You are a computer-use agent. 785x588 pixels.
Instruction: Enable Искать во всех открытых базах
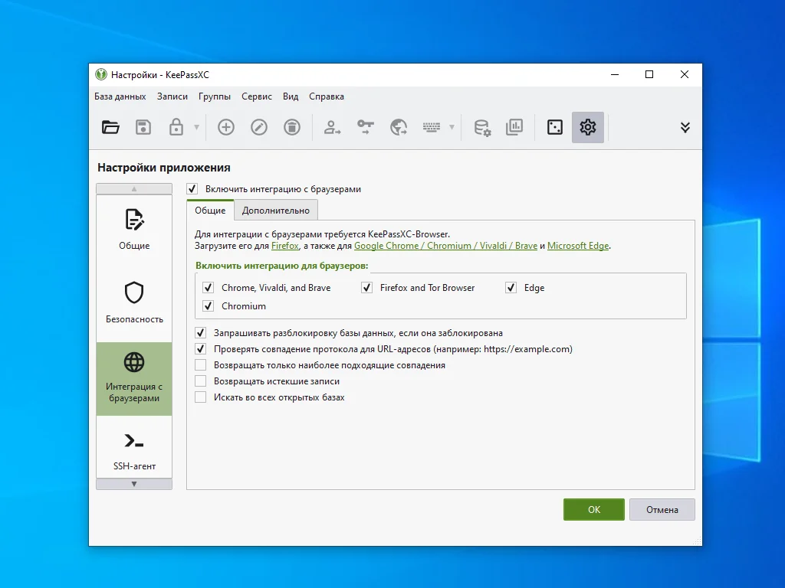click(200, 397)
